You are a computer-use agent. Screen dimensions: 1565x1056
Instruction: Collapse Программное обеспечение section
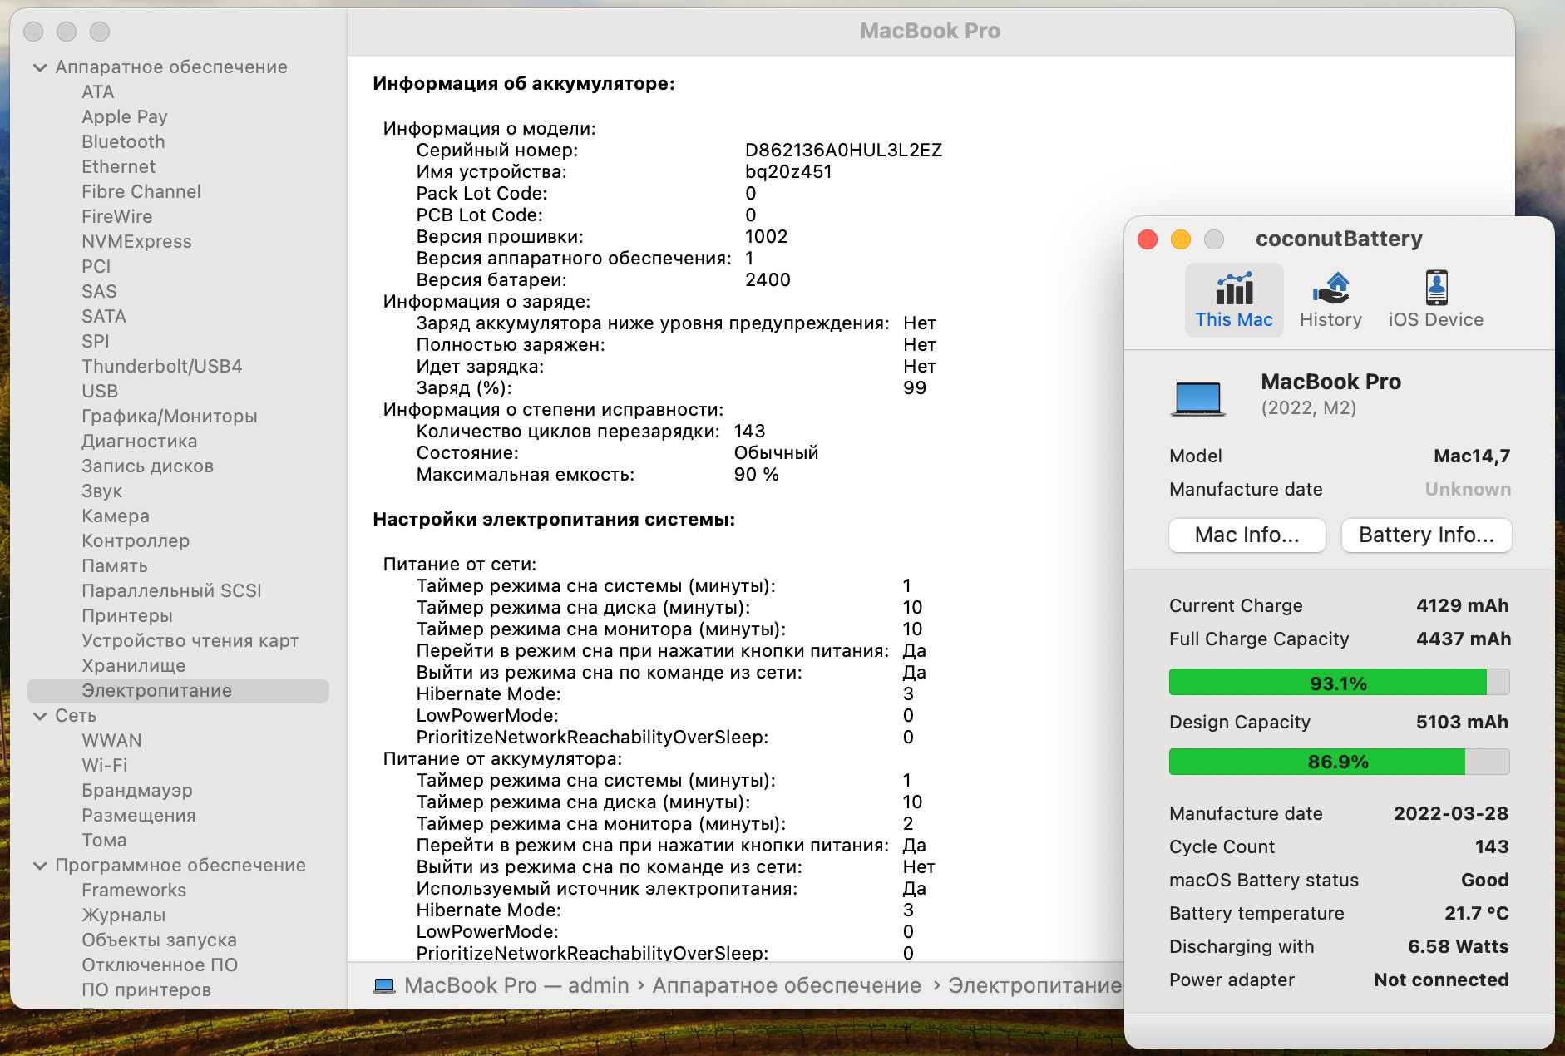39,866
